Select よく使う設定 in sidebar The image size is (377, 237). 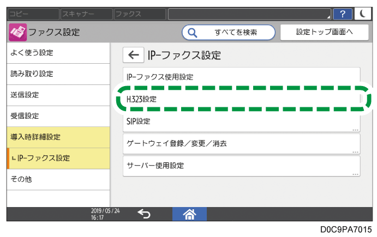pyautogui.click(x=58, y=53)
